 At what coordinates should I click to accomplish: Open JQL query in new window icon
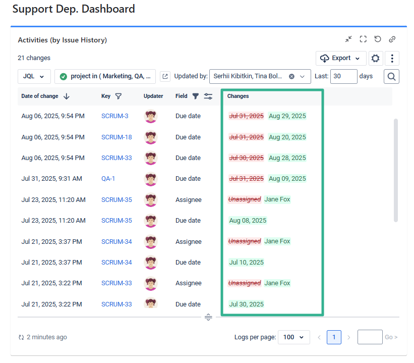tap(165, 77)
